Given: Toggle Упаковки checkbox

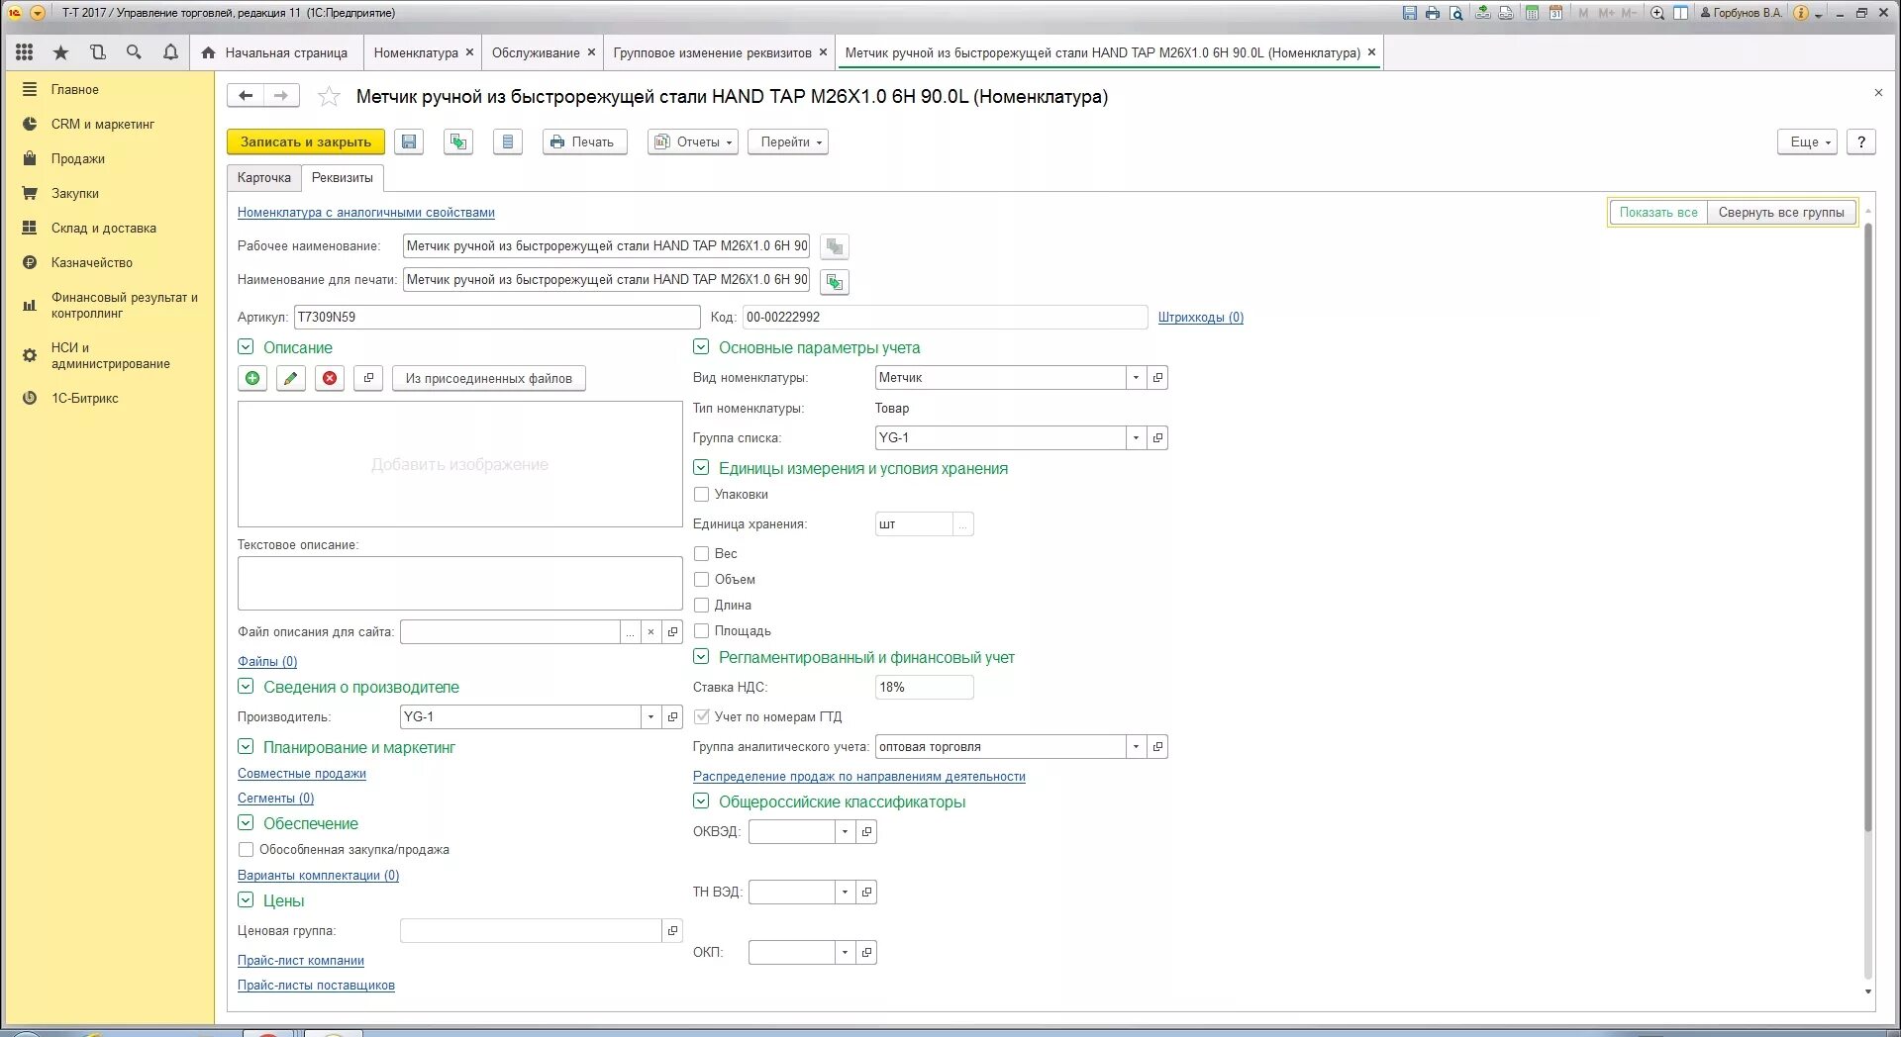Looking at the screenshot, I should pyautogui.click(x=701, y=495).
